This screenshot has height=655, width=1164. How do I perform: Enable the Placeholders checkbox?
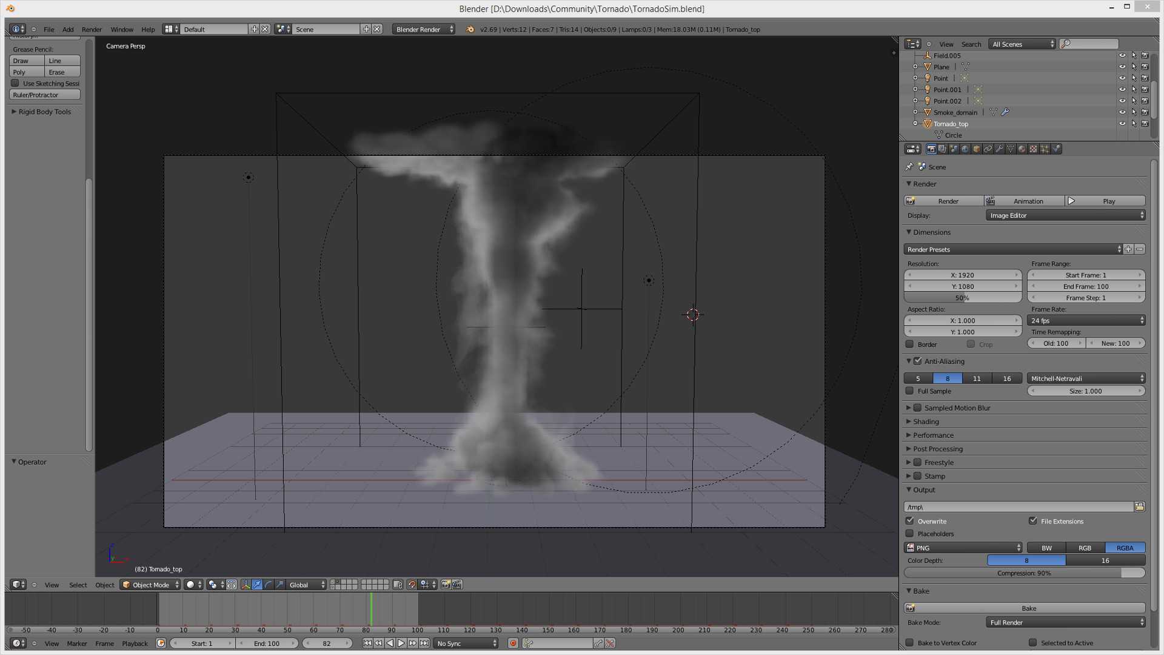(x=909, y=534)
